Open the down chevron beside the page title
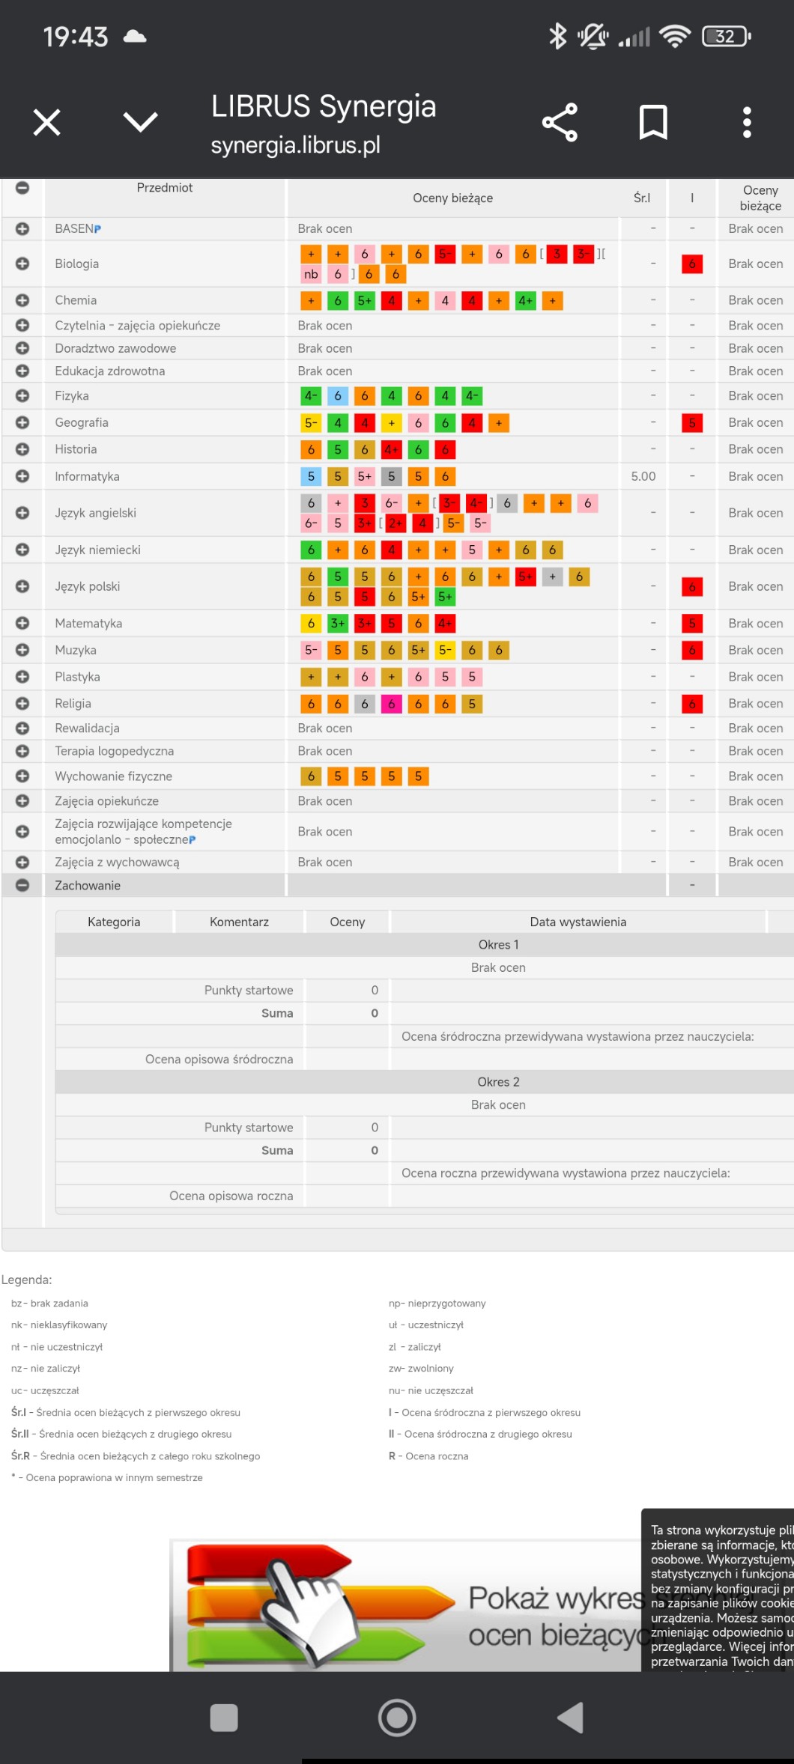The height and width of the screenshot is (1764, 794). [140, 122]
